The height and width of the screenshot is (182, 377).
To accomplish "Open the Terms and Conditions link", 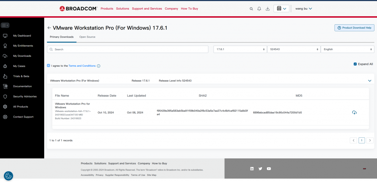I will 82,66.
